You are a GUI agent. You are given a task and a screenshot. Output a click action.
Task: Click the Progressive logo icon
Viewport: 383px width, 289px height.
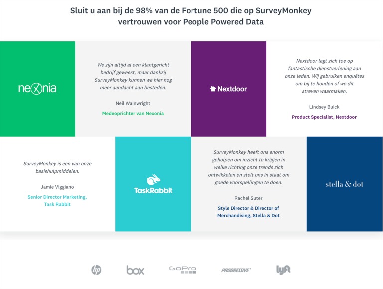[236, 270]
